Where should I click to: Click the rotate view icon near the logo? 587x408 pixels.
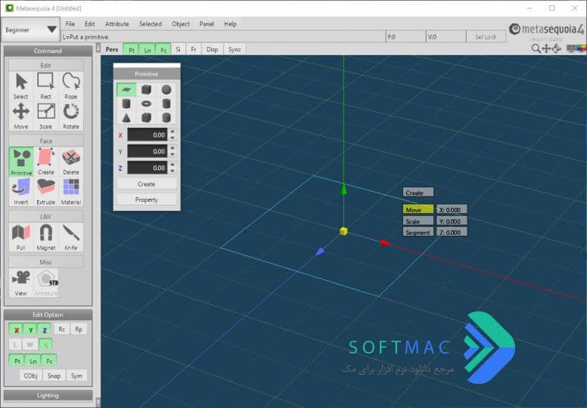click(556, 48)
